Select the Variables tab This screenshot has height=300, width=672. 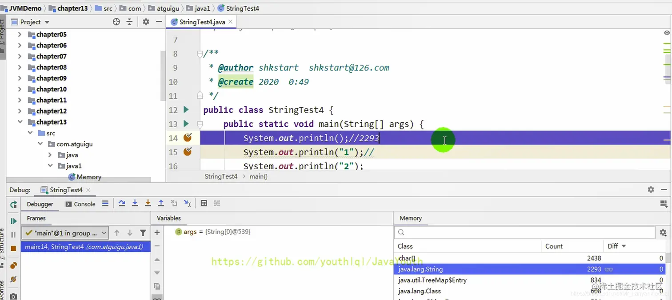[169, 218]
